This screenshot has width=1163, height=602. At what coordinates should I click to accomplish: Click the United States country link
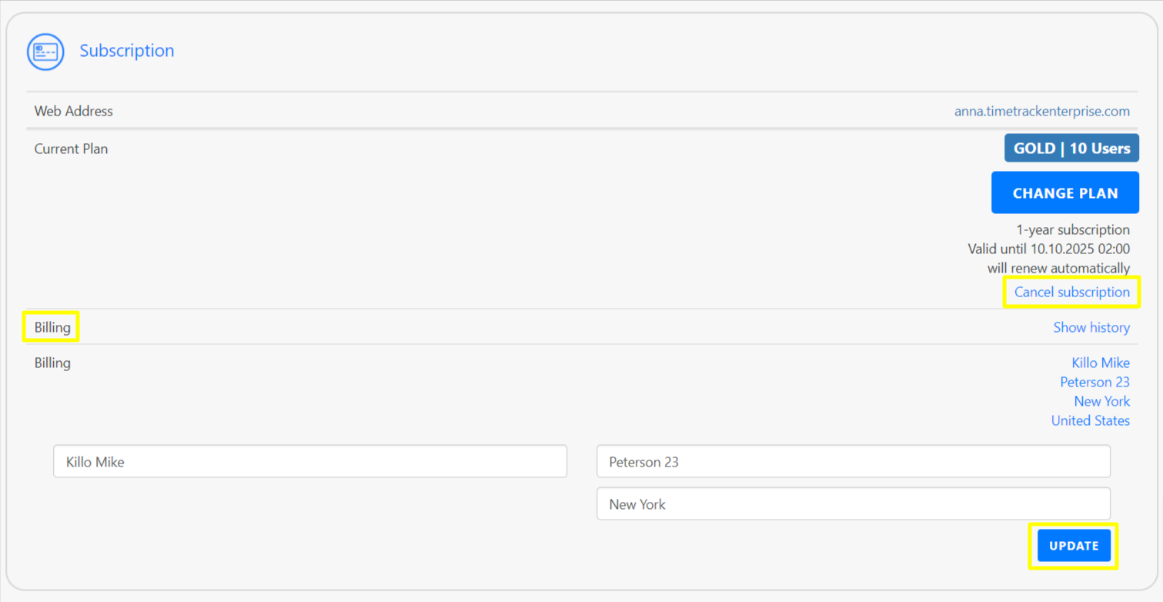pos(1090,420)
